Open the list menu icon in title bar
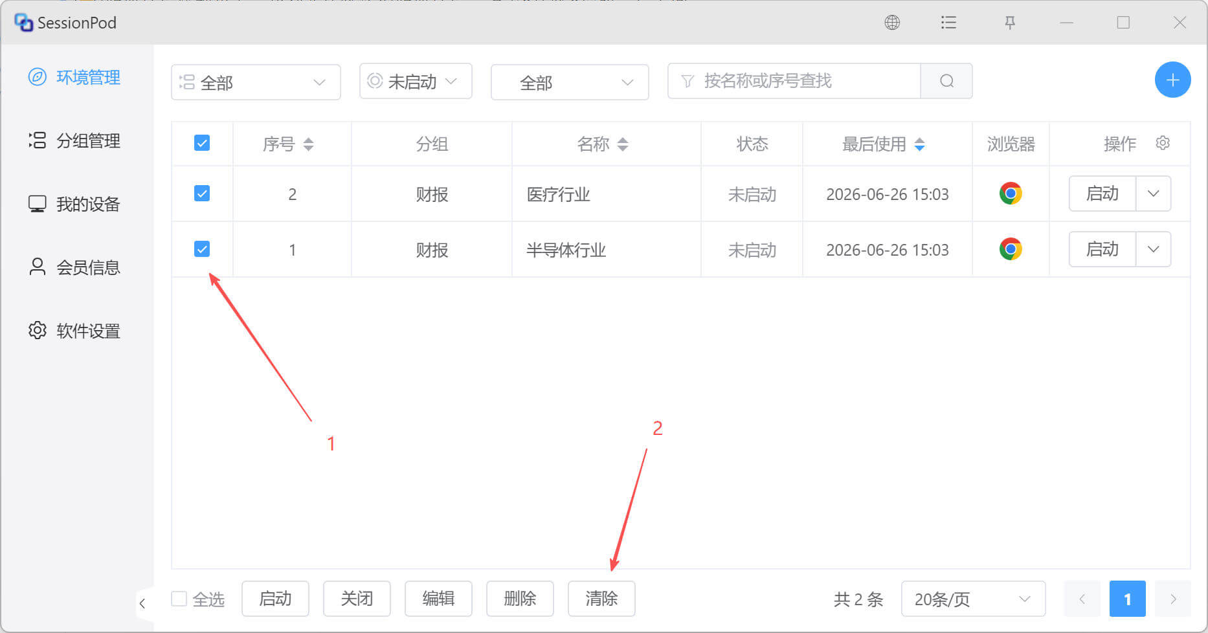This screenshot has width=1208, height=633. point(948,23)
